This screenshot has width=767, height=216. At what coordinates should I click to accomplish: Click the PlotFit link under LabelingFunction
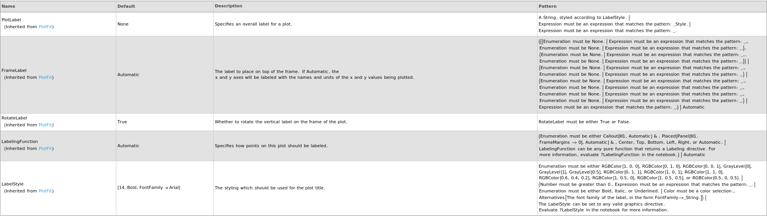click(x=45, y=149)
